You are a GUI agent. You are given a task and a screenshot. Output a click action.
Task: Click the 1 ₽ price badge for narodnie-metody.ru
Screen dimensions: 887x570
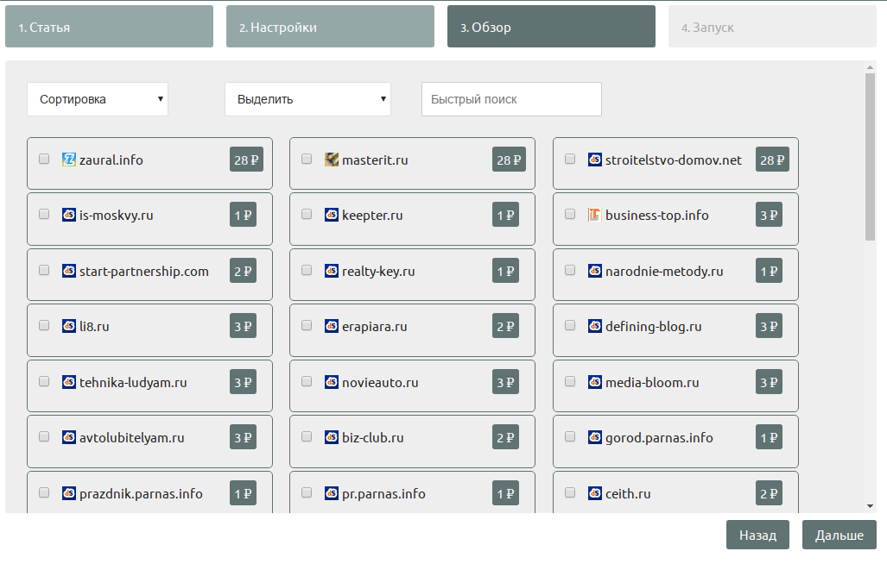point(769,271)
